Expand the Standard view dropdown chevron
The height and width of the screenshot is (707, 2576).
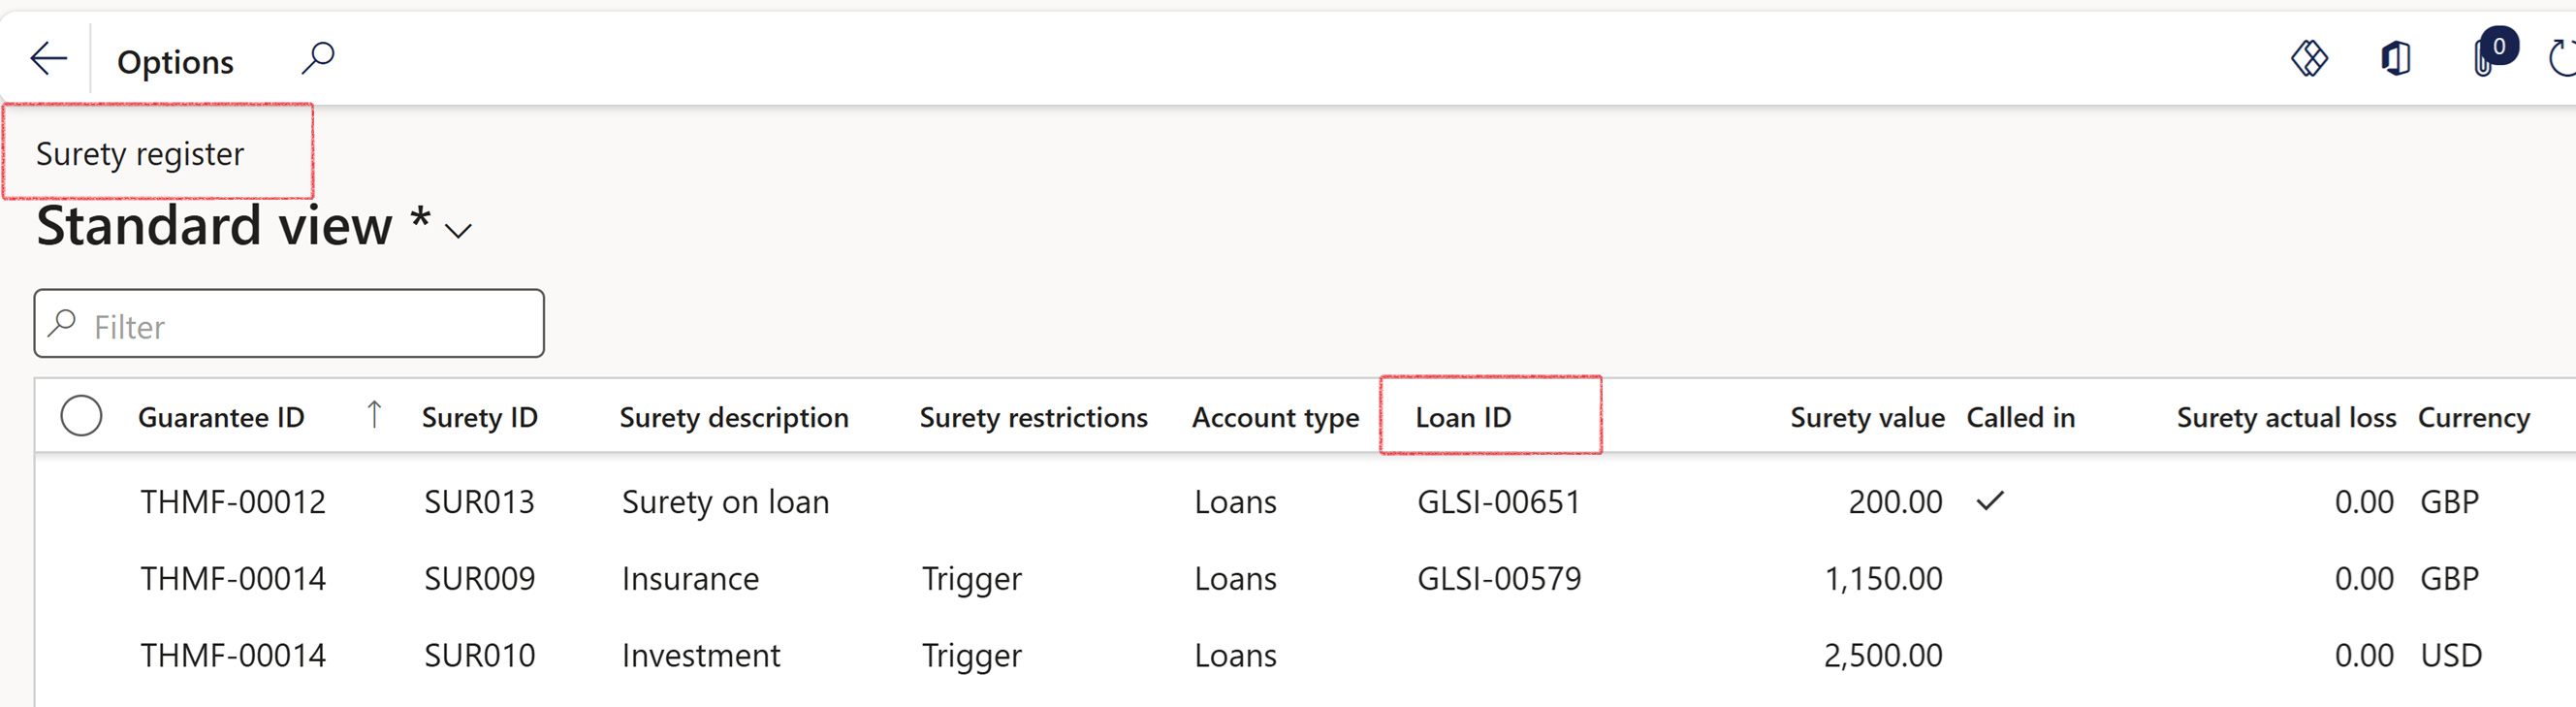458,231
